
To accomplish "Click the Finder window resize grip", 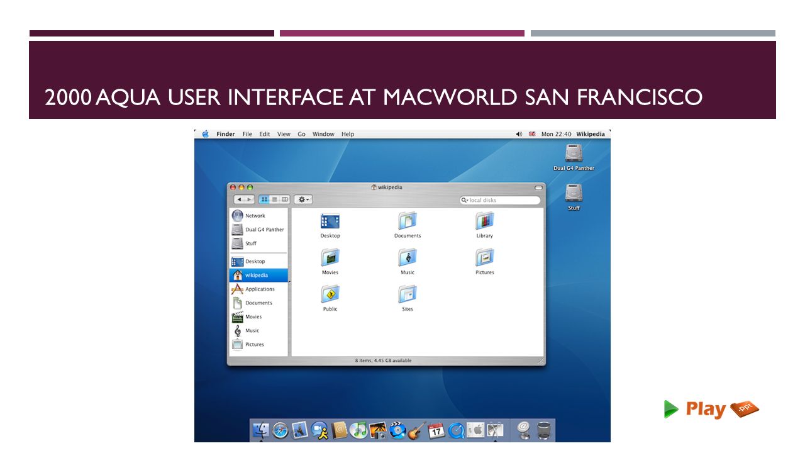I will click(541, 361).
